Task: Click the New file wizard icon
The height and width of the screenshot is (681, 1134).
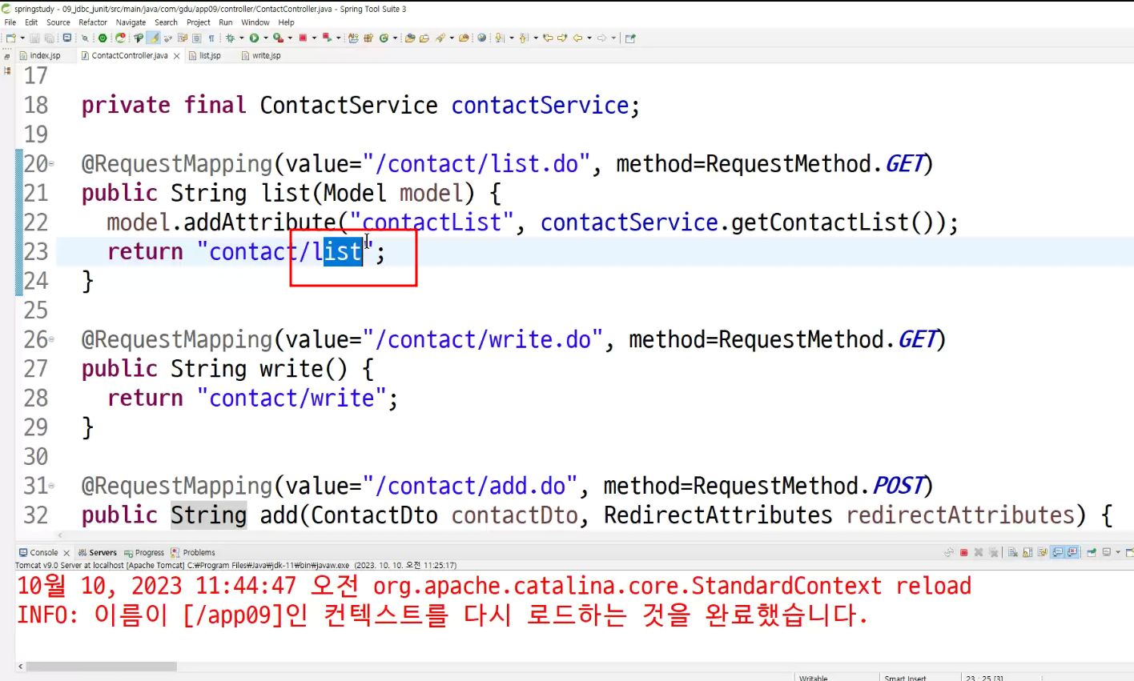Action: [x=10, y=38]
